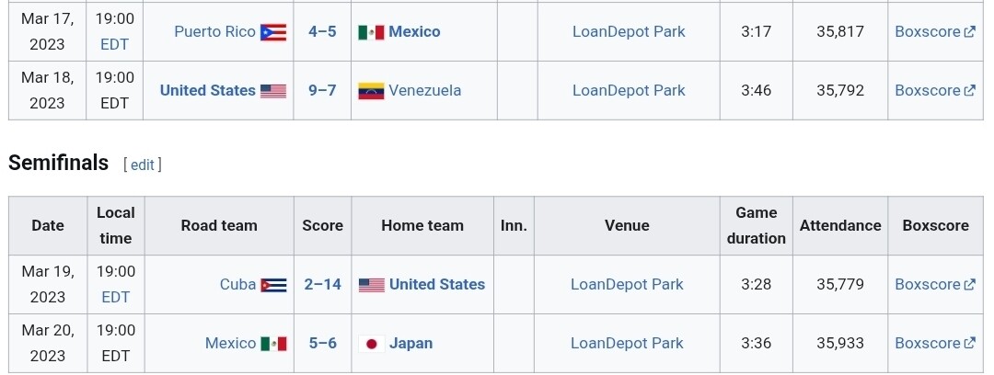Open the Puerto Rico team link
Image resolution: width=994 pixels, height=375 pixels.
pos(214,31)
